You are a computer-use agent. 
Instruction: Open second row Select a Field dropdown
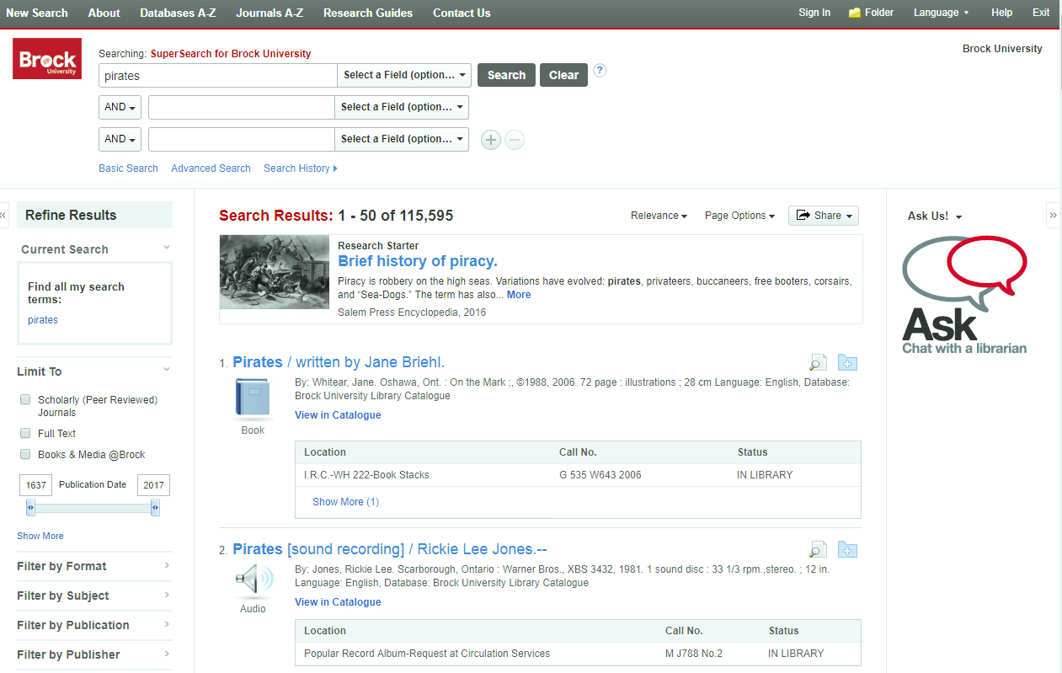click(402, 107)
